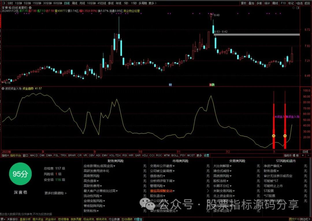Click the diamond icon at chart top right
Screen dimensions: 312x221
click(x=294, y=8)
